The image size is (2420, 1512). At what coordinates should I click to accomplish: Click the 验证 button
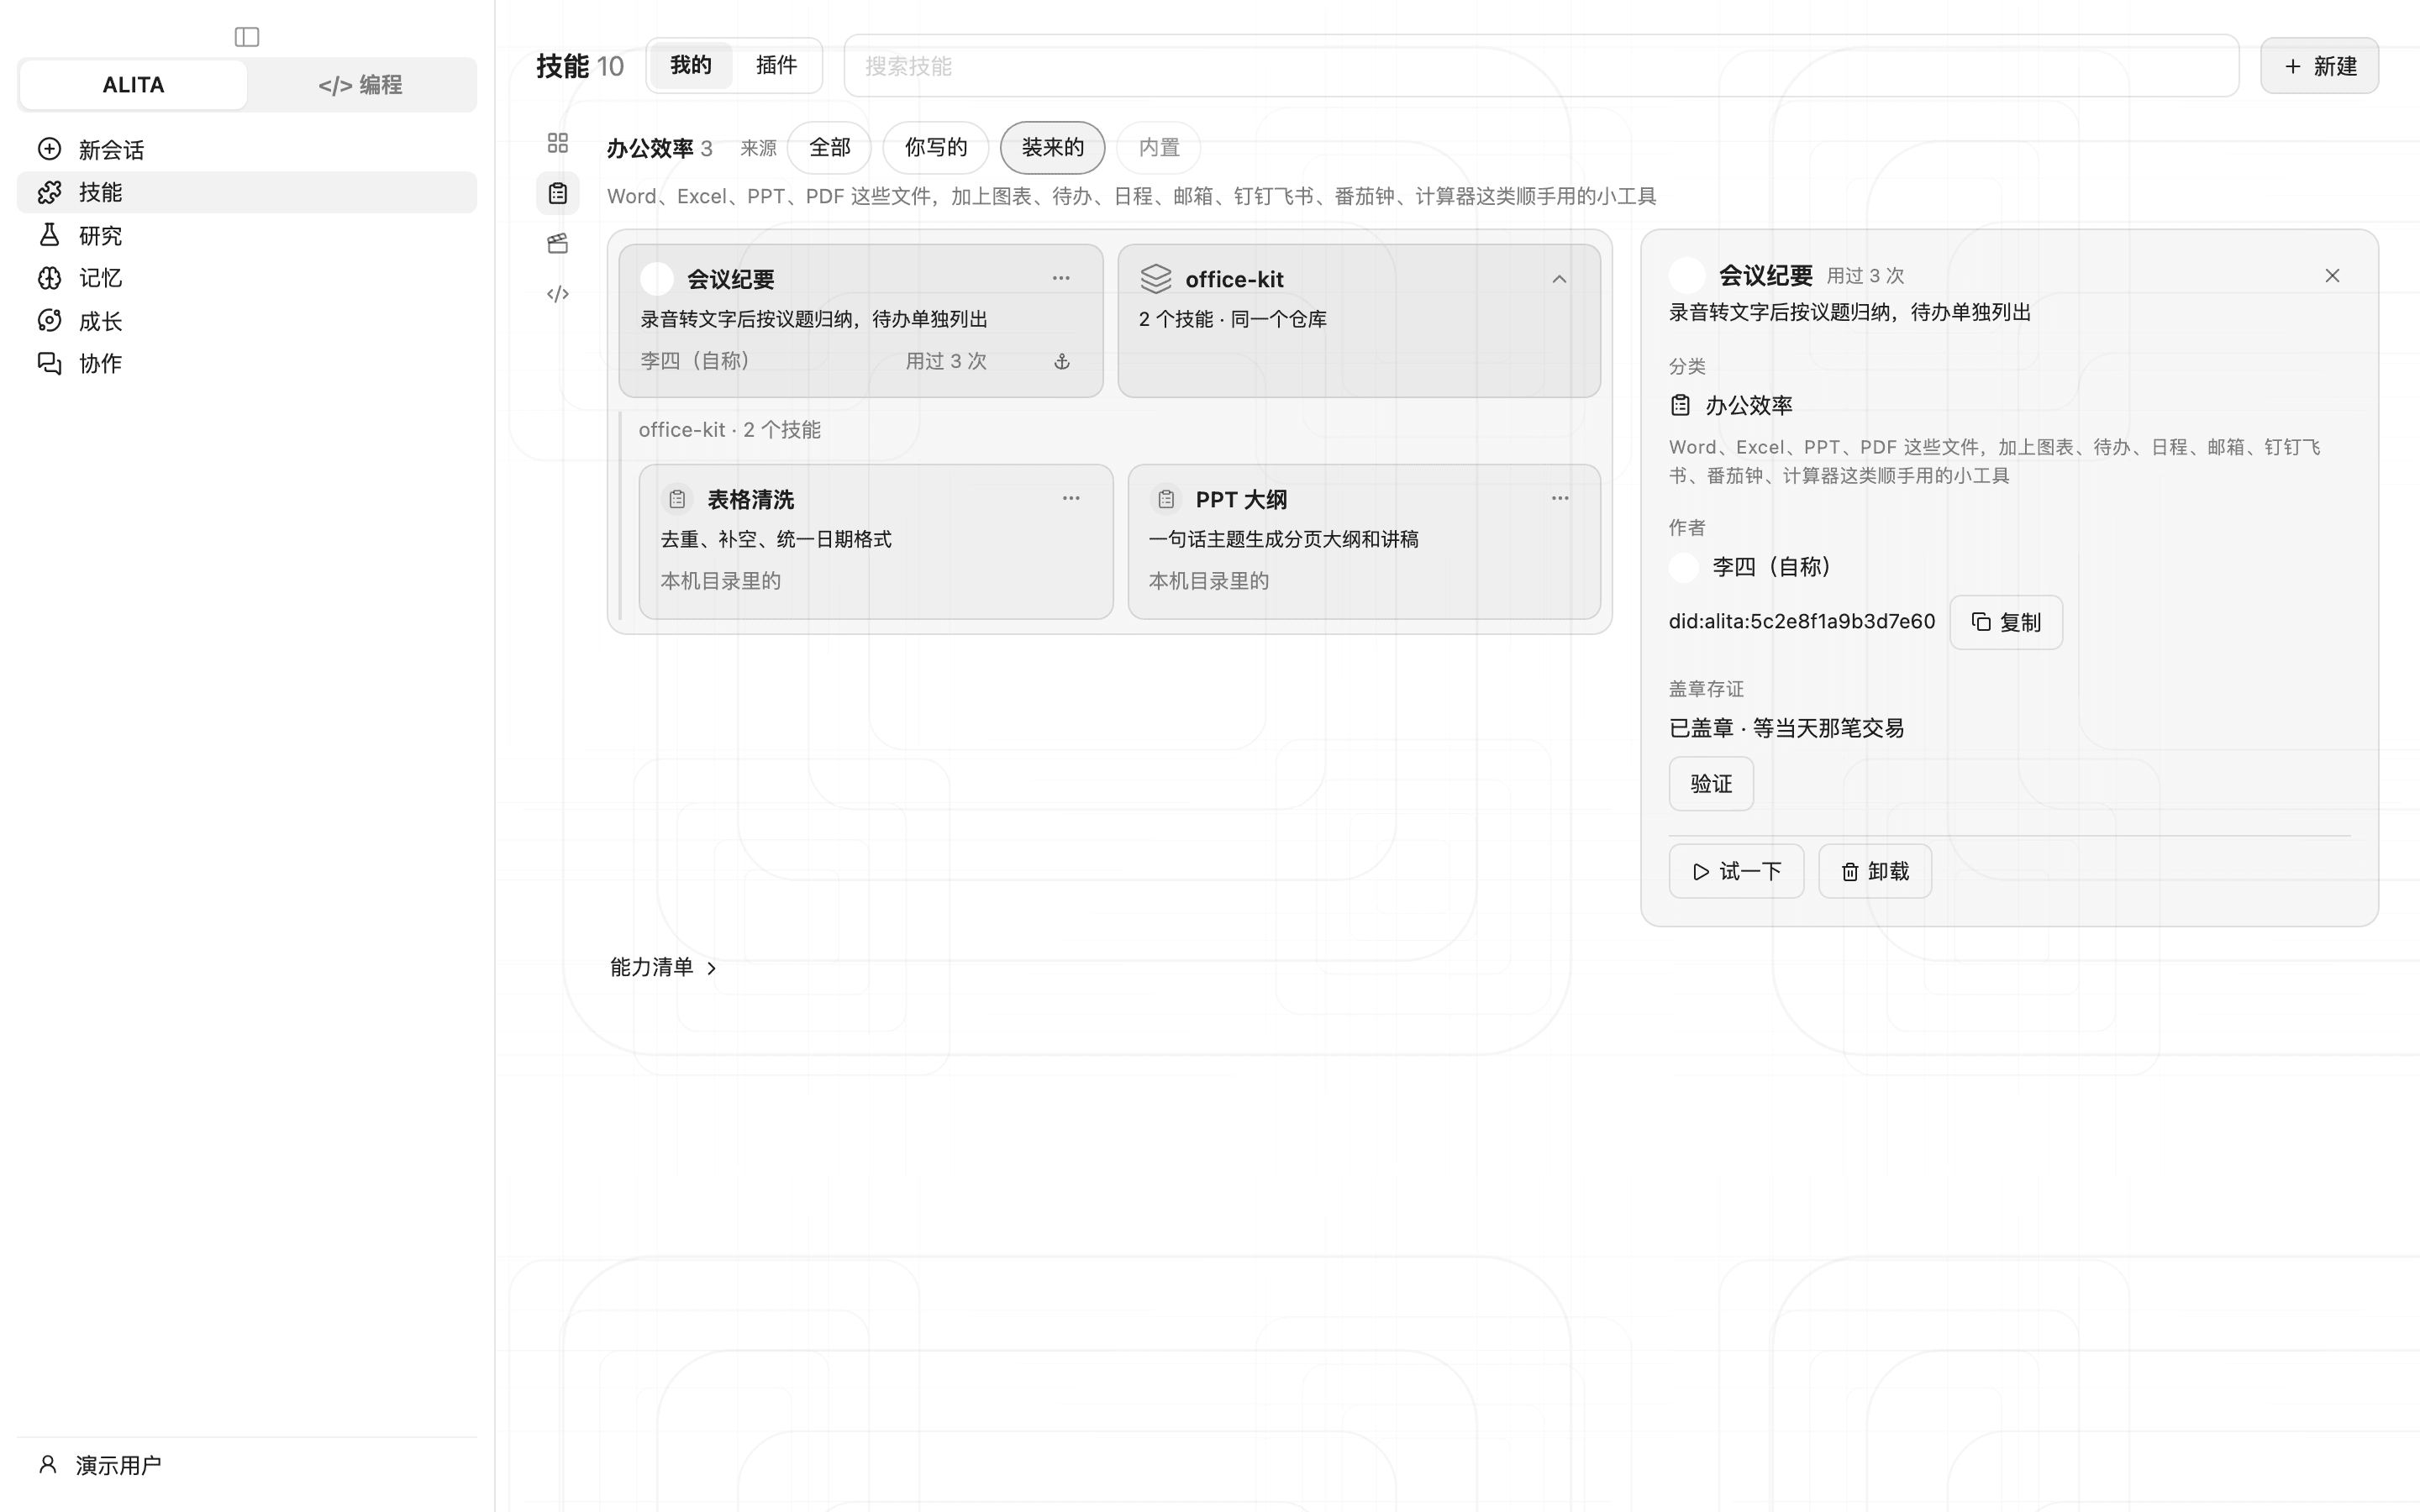pos(1711,784)
